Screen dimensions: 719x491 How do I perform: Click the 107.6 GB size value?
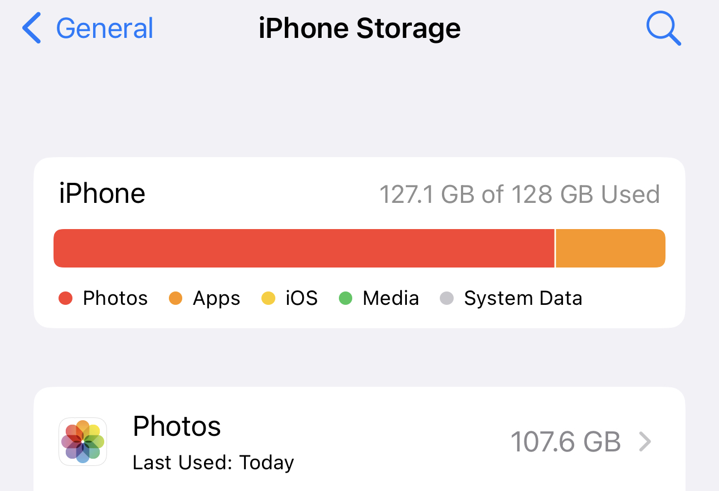[x=565, y=442]
